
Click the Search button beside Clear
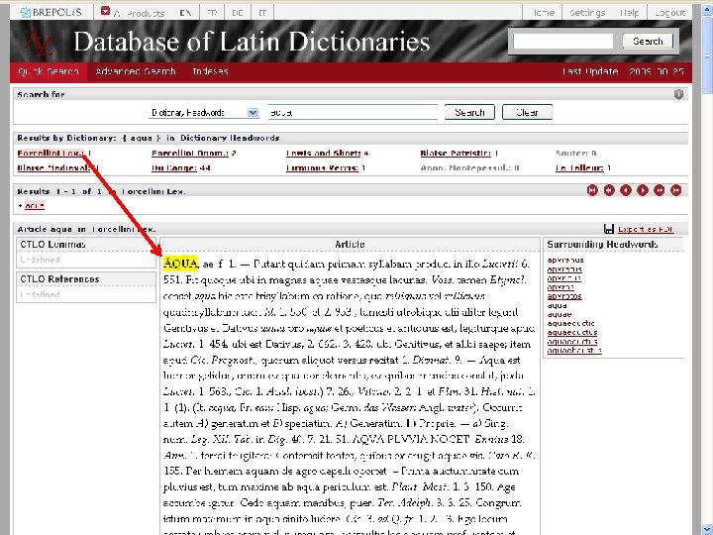469,112
